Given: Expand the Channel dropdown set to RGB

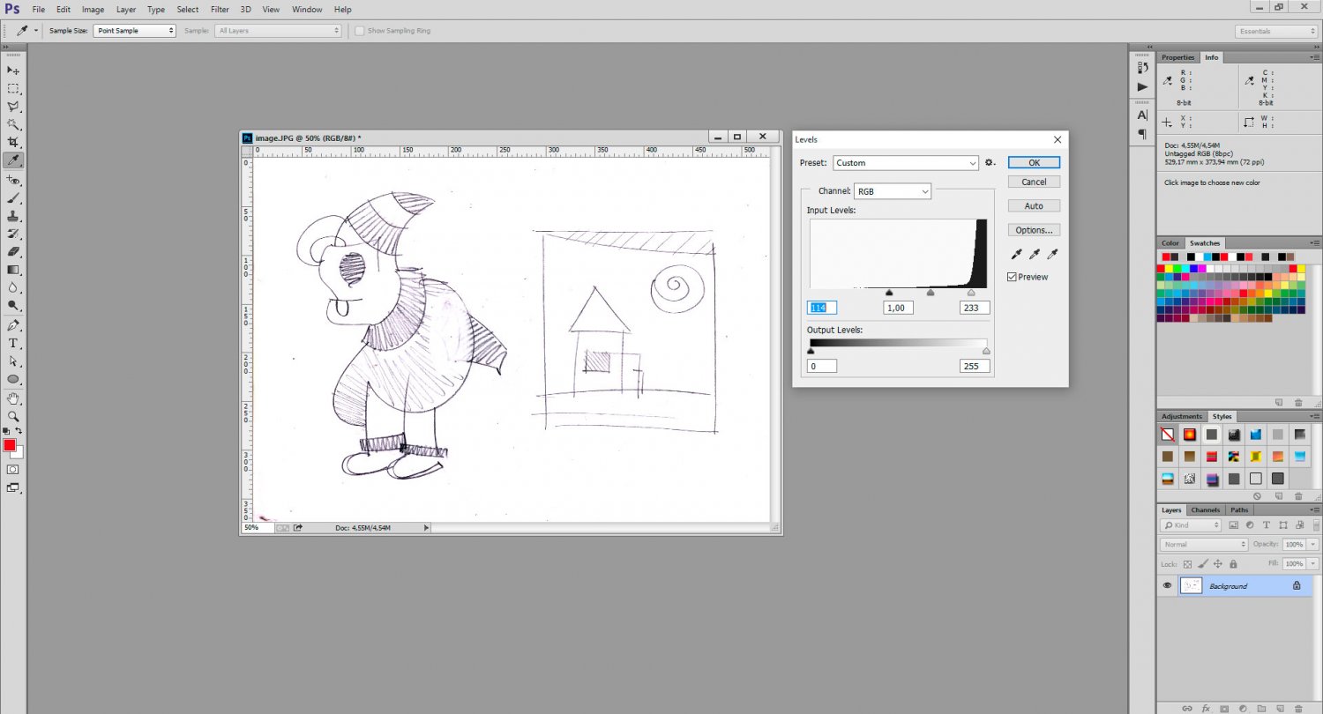Looking at the screenshot, I should click(x=892, y=191).
